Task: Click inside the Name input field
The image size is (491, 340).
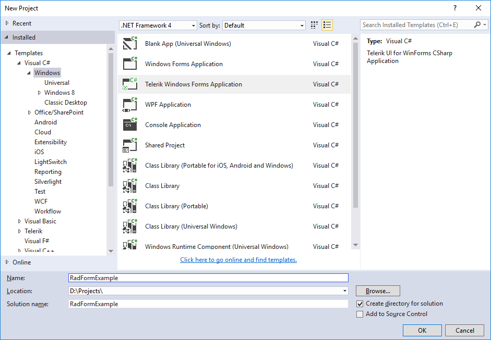Action: point(209,278)
